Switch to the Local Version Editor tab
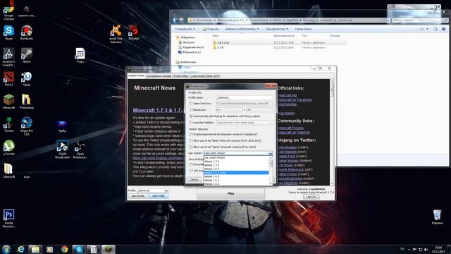This screenshot has height=254, width=451. pos(205,76)
